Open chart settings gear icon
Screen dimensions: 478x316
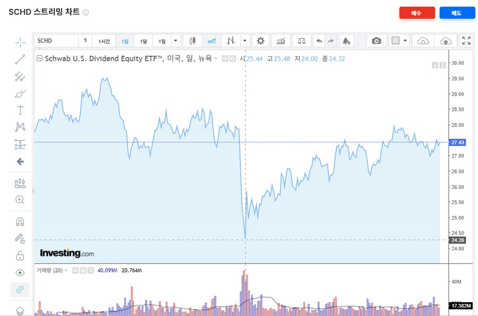click(x=260, y=41)
